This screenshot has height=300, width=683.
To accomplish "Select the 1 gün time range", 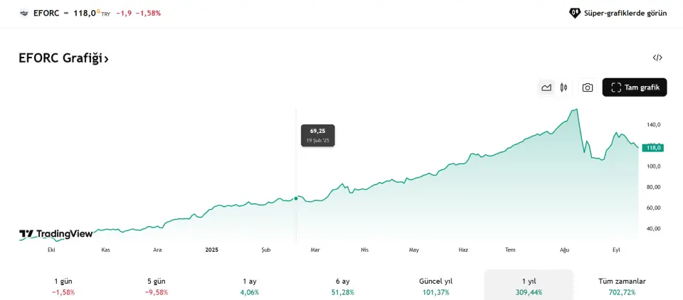I will 63,286.
